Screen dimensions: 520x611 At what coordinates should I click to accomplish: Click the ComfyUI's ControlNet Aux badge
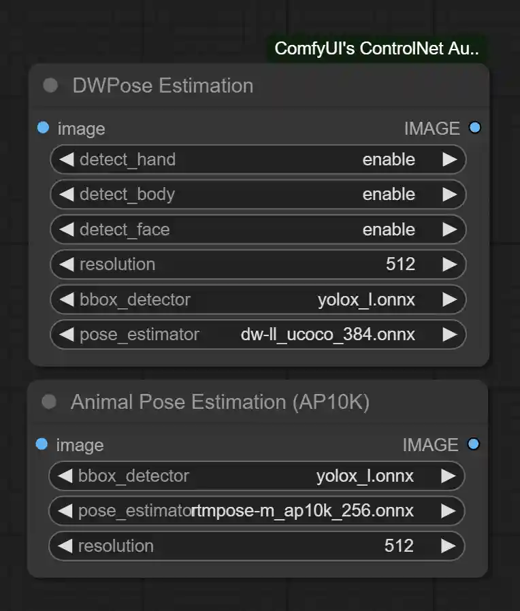[x=376, y=49]
